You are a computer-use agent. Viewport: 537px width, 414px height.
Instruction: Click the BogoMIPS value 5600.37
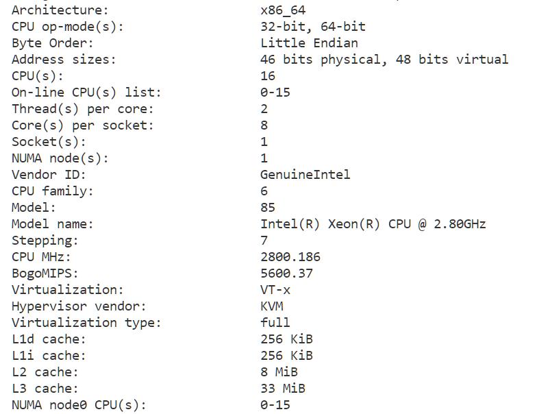click(x=286, y=273)
